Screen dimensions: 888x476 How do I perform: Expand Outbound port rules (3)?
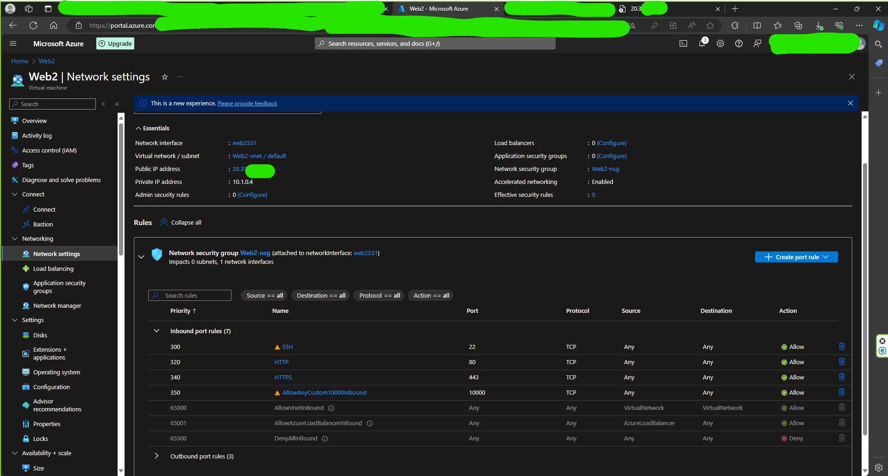pyautogui.click(x=156, y=456)
